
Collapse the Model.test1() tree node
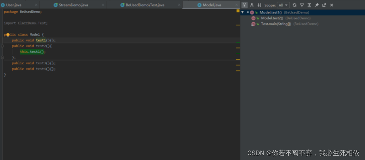pyautogui.click(x=243, y=12)
